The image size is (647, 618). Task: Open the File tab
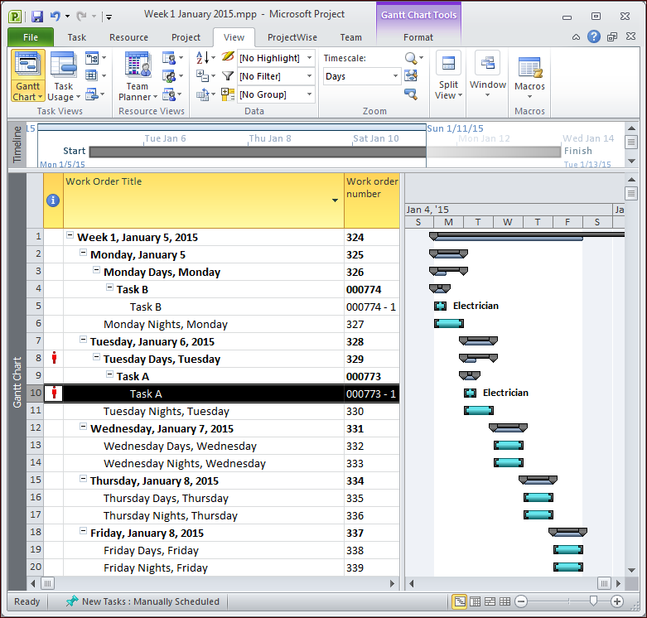31,37
